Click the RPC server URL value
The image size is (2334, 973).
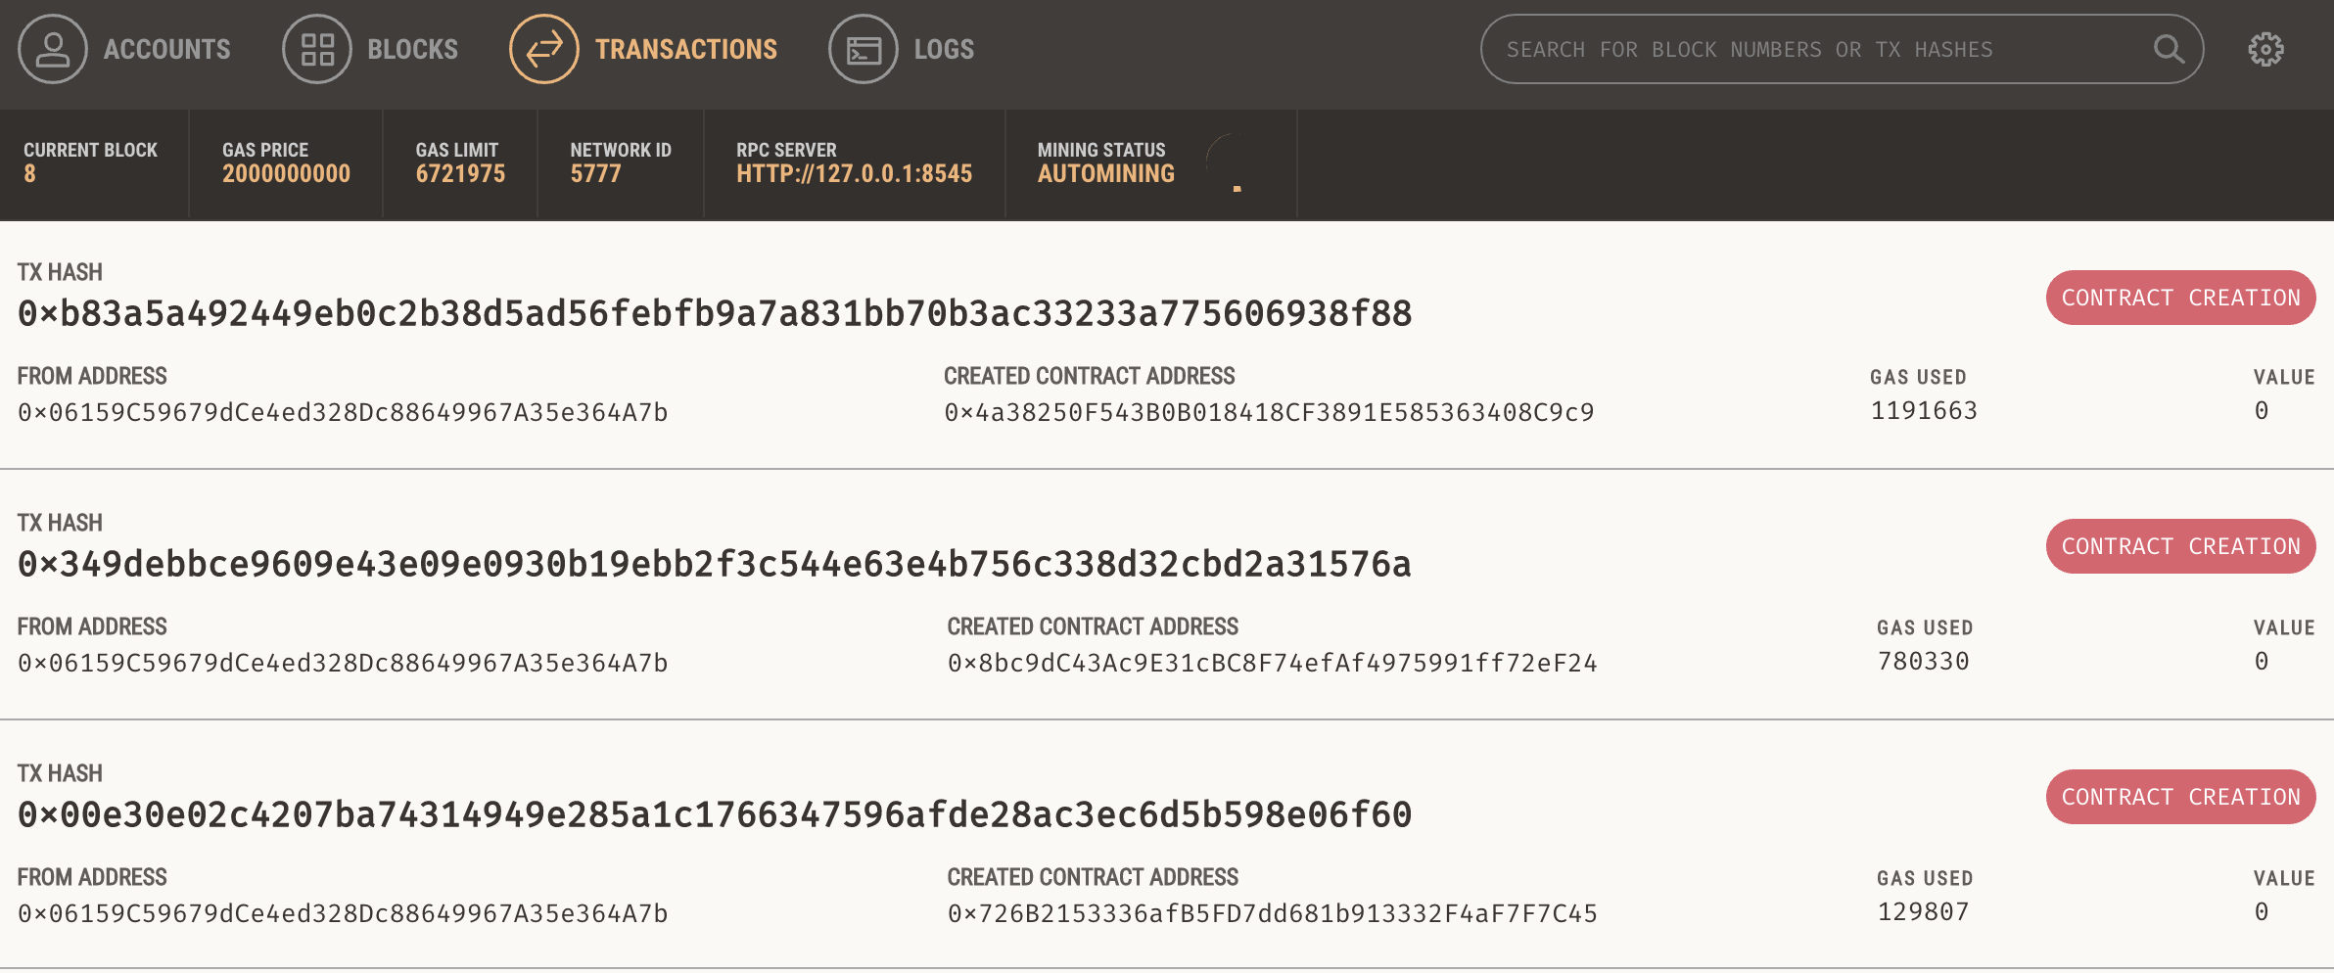tap(854, 174)
